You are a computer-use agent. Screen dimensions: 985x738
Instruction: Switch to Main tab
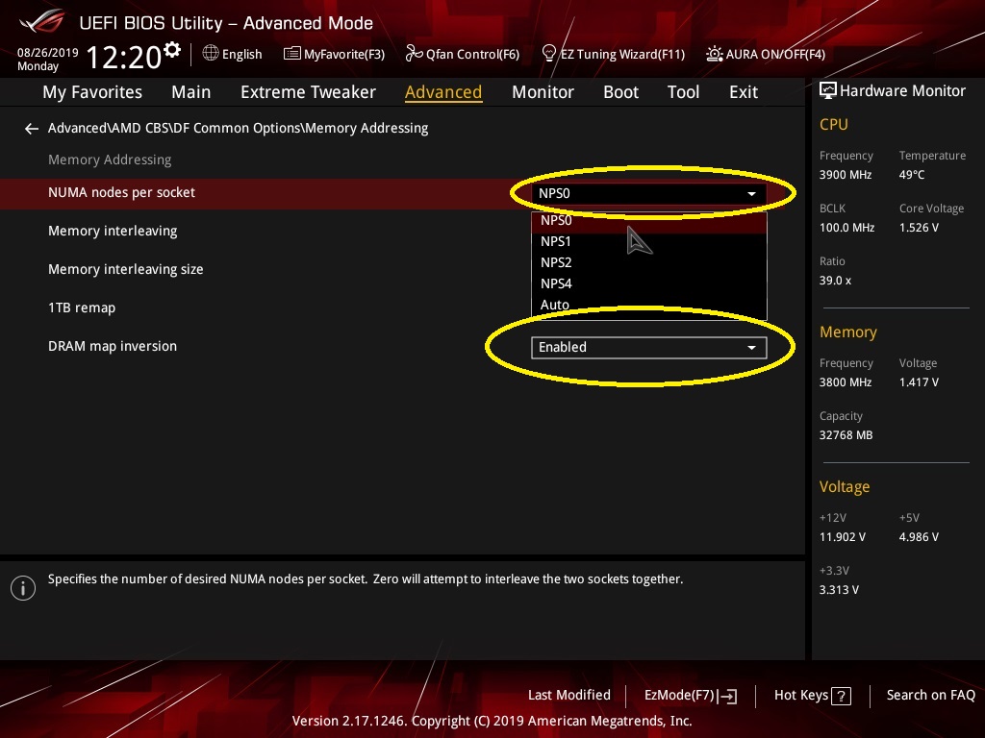coord(191,92)
